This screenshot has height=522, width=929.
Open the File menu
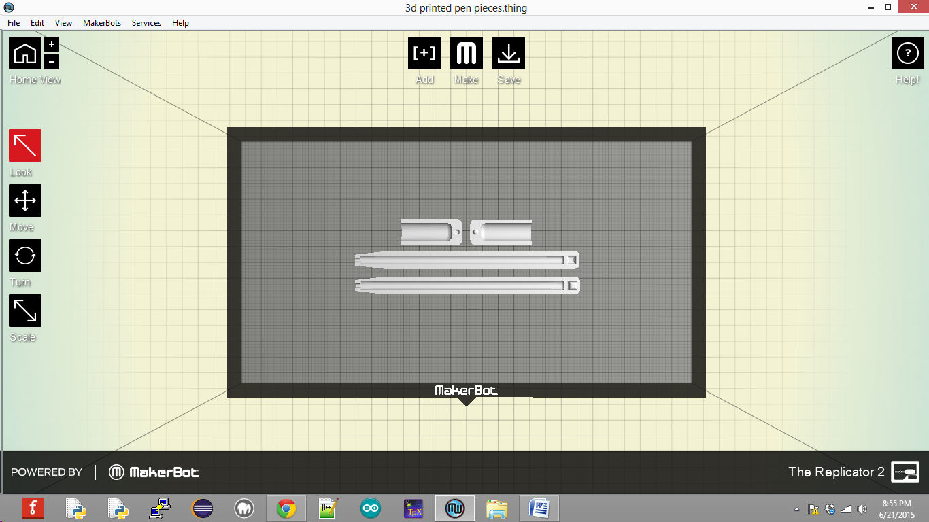point(14,22)
